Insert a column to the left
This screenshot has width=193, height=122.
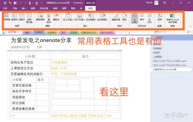click(91, 17)
